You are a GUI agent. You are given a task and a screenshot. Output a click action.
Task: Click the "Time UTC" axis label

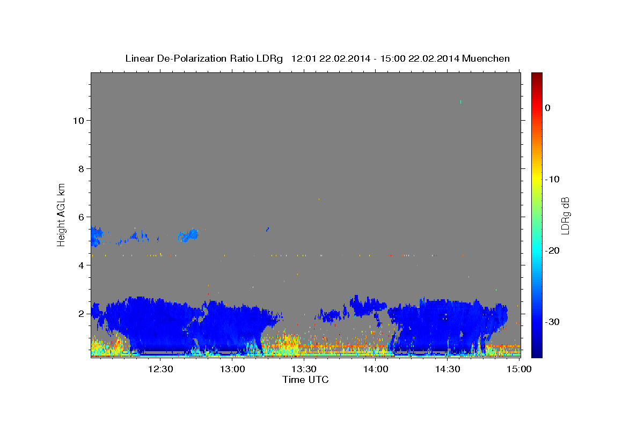[305, 380]
